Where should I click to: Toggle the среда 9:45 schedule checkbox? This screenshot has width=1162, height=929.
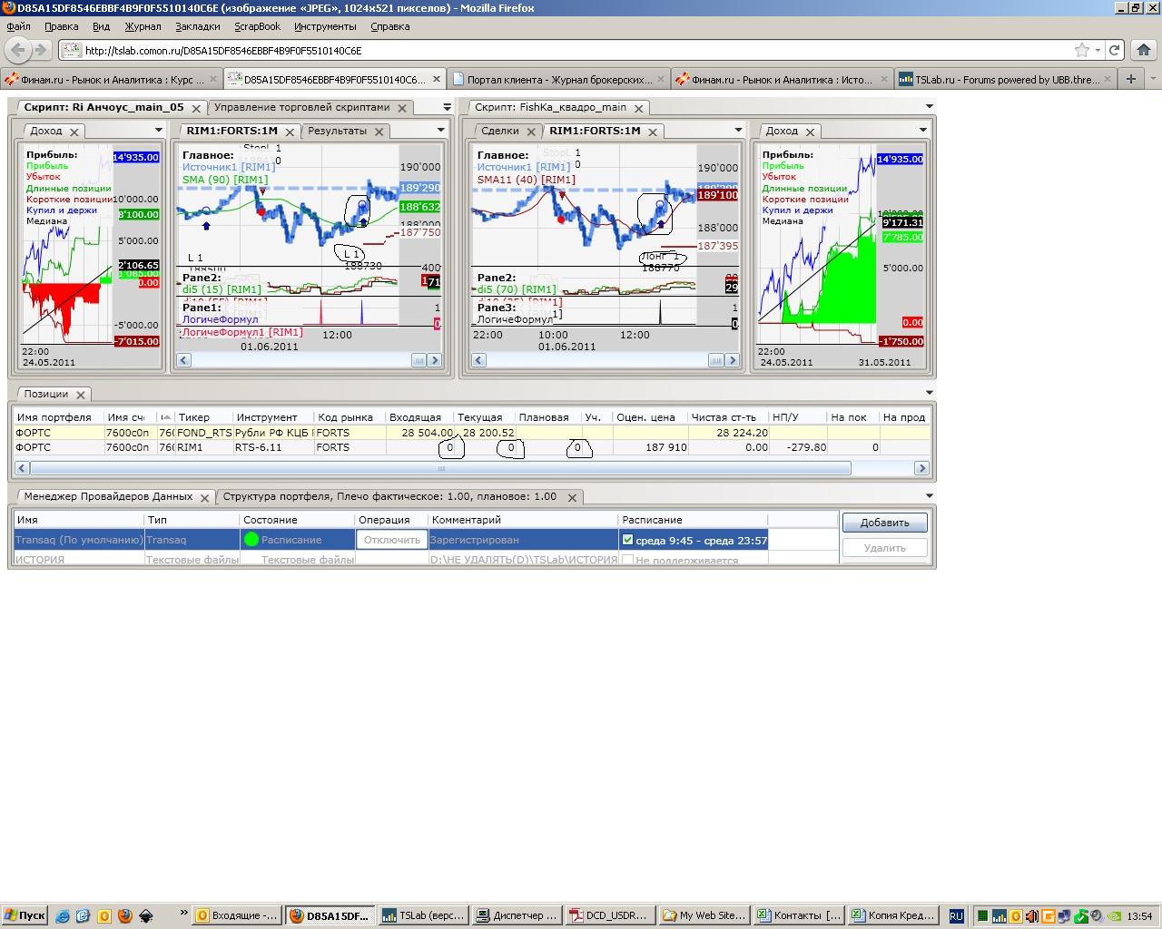pos(627,540)
